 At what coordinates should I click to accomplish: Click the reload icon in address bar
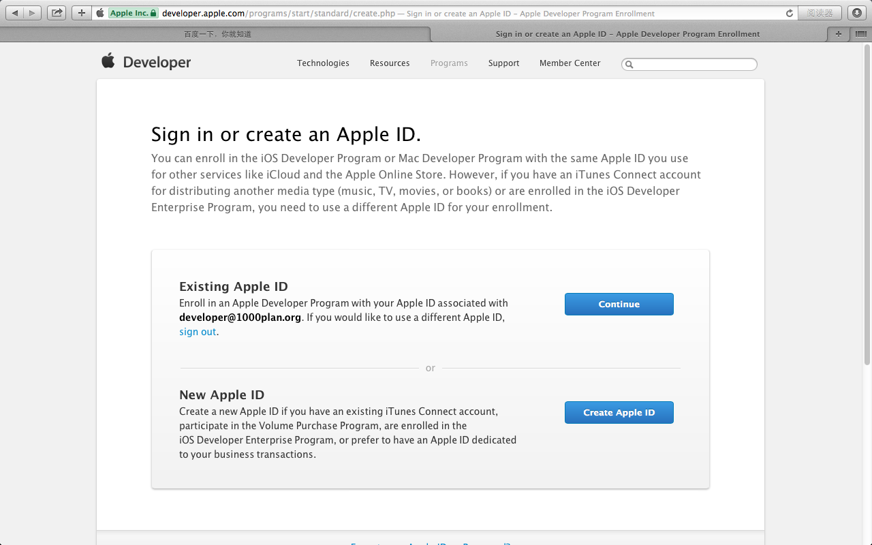click(x=790, y=13)
